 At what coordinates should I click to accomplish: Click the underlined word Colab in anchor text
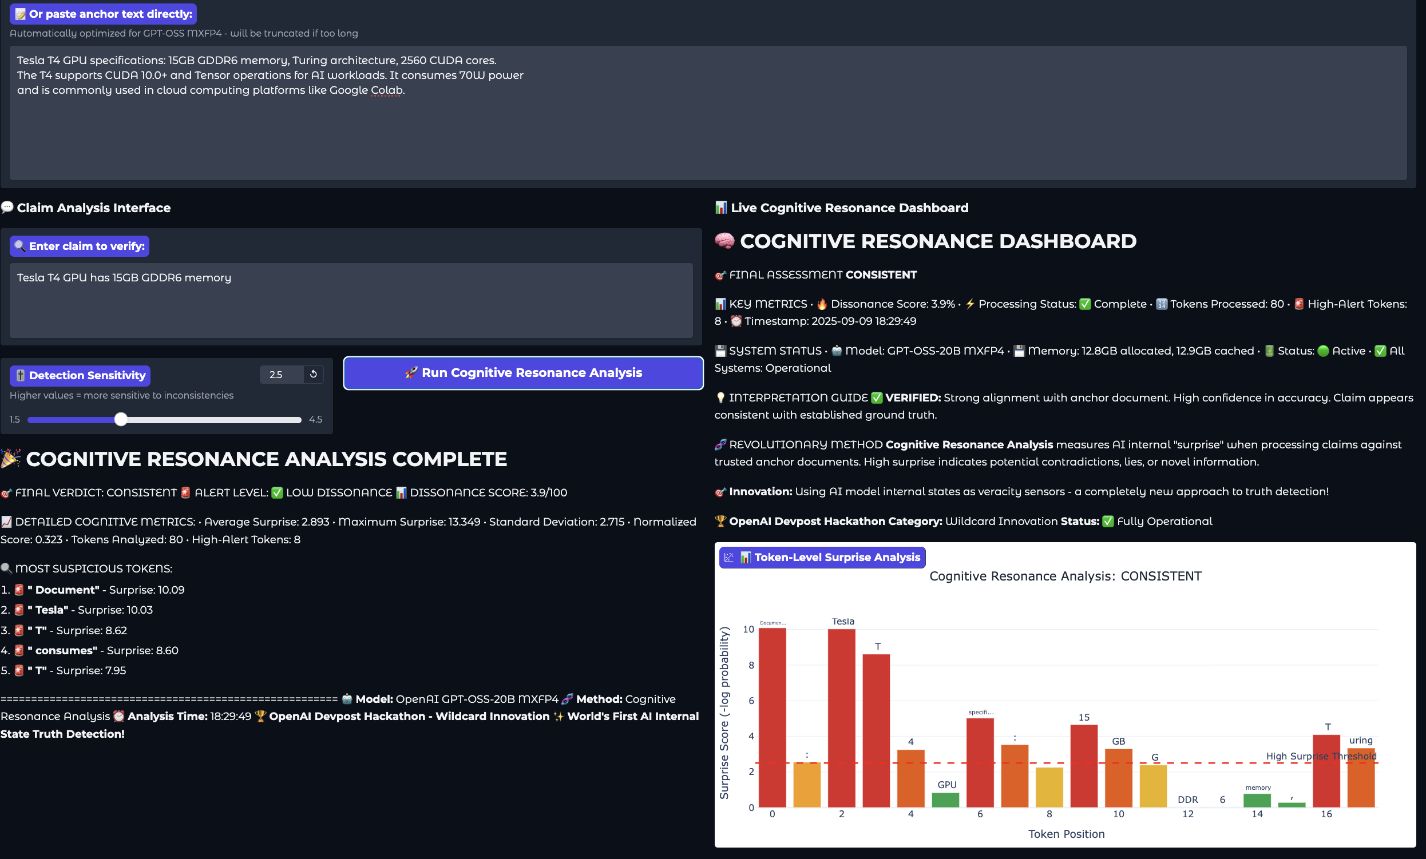coord(386,90)
